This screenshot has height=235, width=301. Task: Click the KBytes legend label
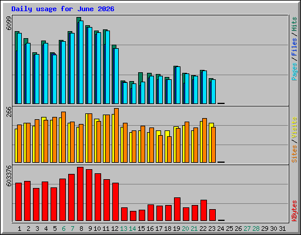coord(295,211)
